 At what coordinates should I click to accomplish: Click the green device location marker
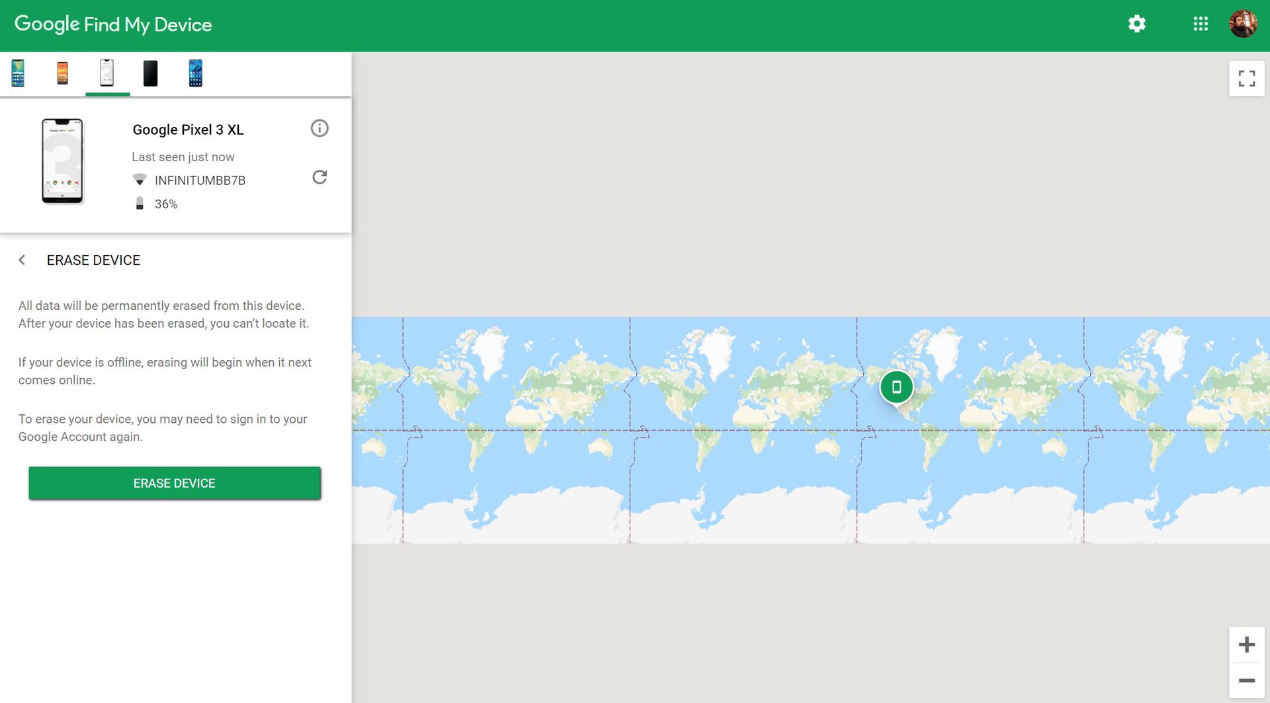896,387
